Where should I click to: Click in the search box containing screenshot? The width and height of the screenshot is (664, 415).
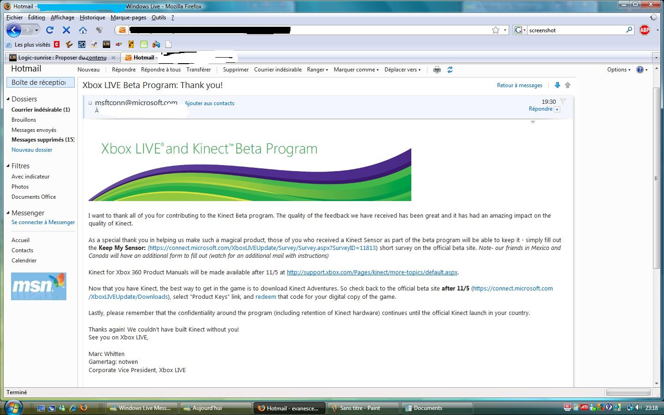click(576, 30)
